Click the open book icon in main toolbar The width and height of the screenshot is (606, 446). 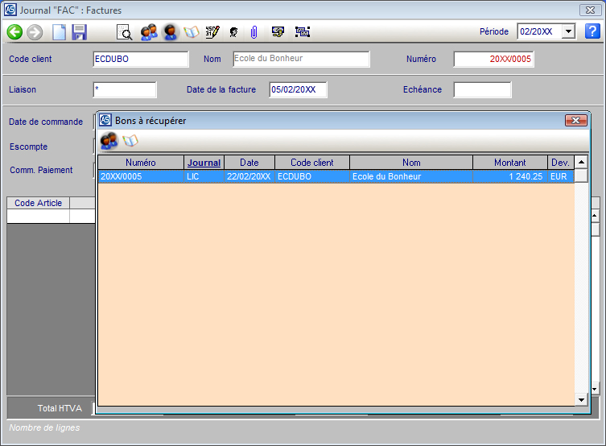[192, 32]
